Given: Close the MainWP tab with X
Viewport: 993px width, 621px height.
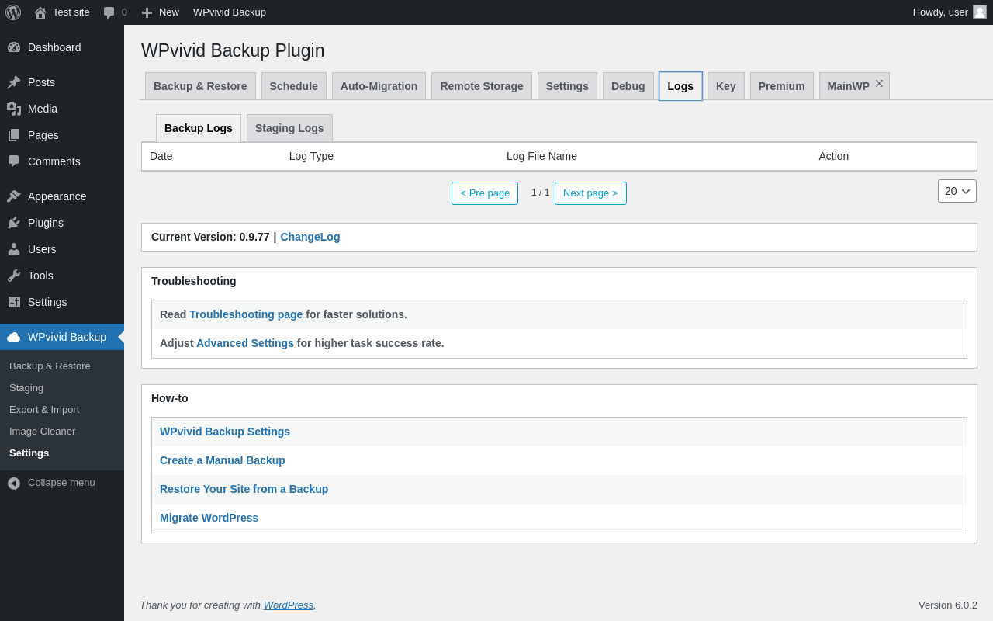Looking at the screenshot, I should [x=879, y=83].
